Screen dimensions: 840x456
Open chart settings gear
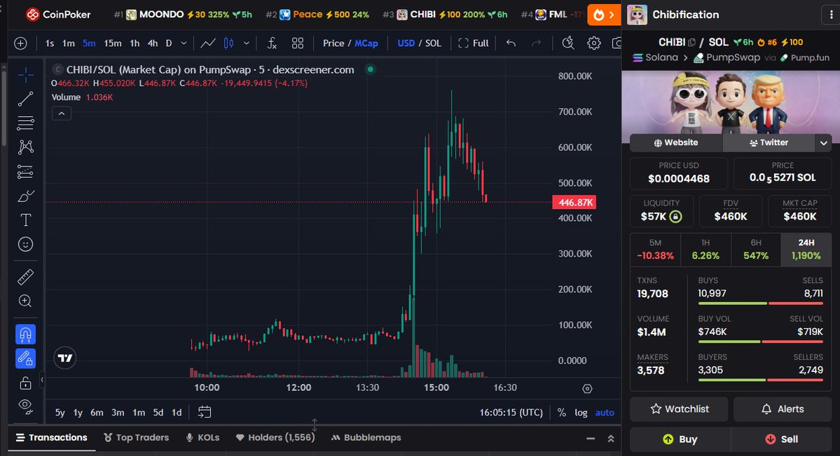coord(593,43)
